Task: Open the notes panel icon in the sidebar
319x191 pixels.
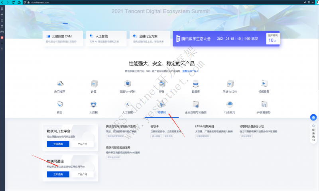Action: coord(2,26)
